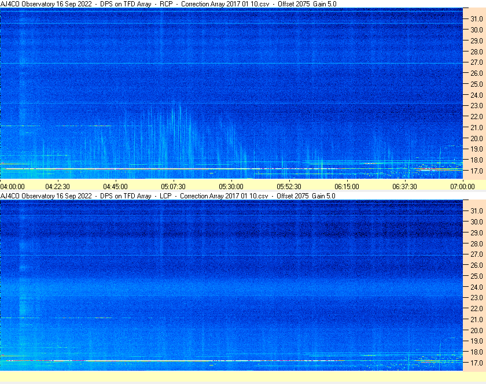This screenshot has height=384, width=486.
Task: Click the 29.0 frequency label on RCP chart
Action: 477,40
